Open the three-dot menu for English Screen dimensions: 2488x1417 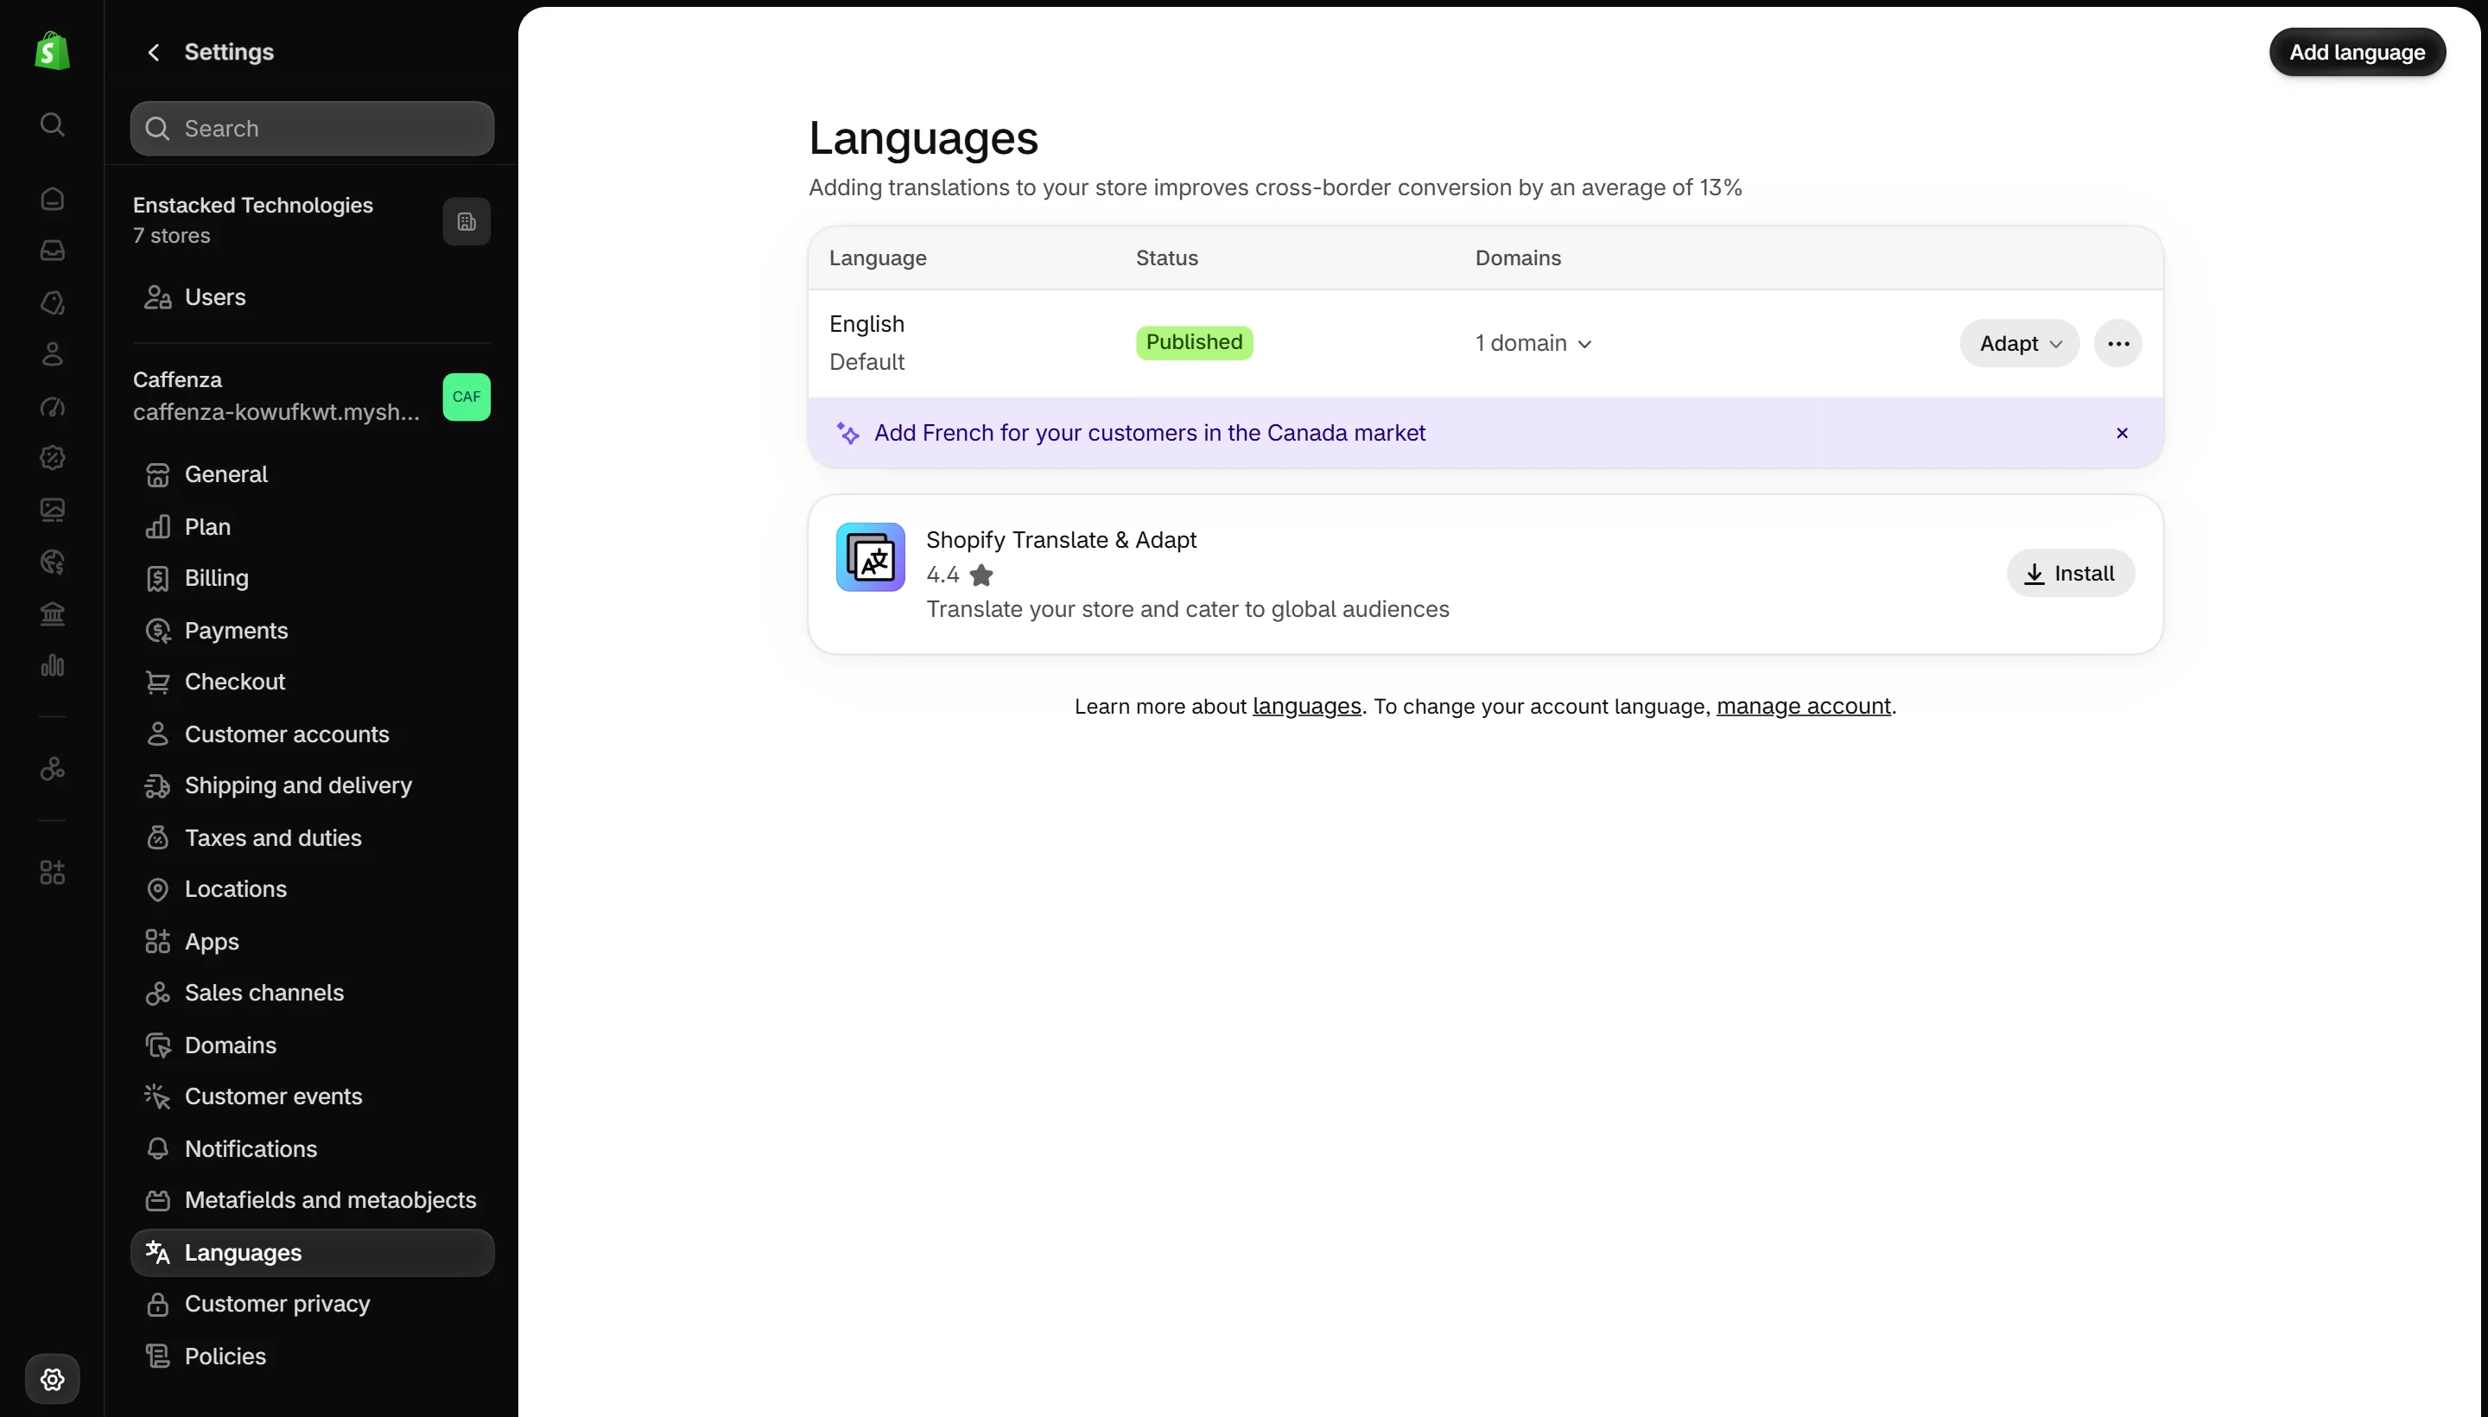click(2118, 344)
